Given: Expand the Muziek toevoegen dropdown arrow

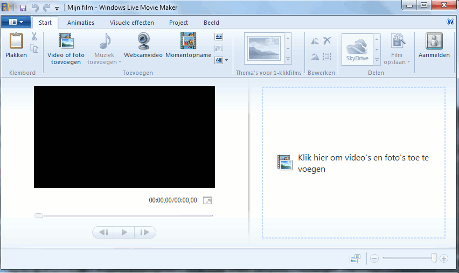Looking at the screenshot, I should (120, 62).
